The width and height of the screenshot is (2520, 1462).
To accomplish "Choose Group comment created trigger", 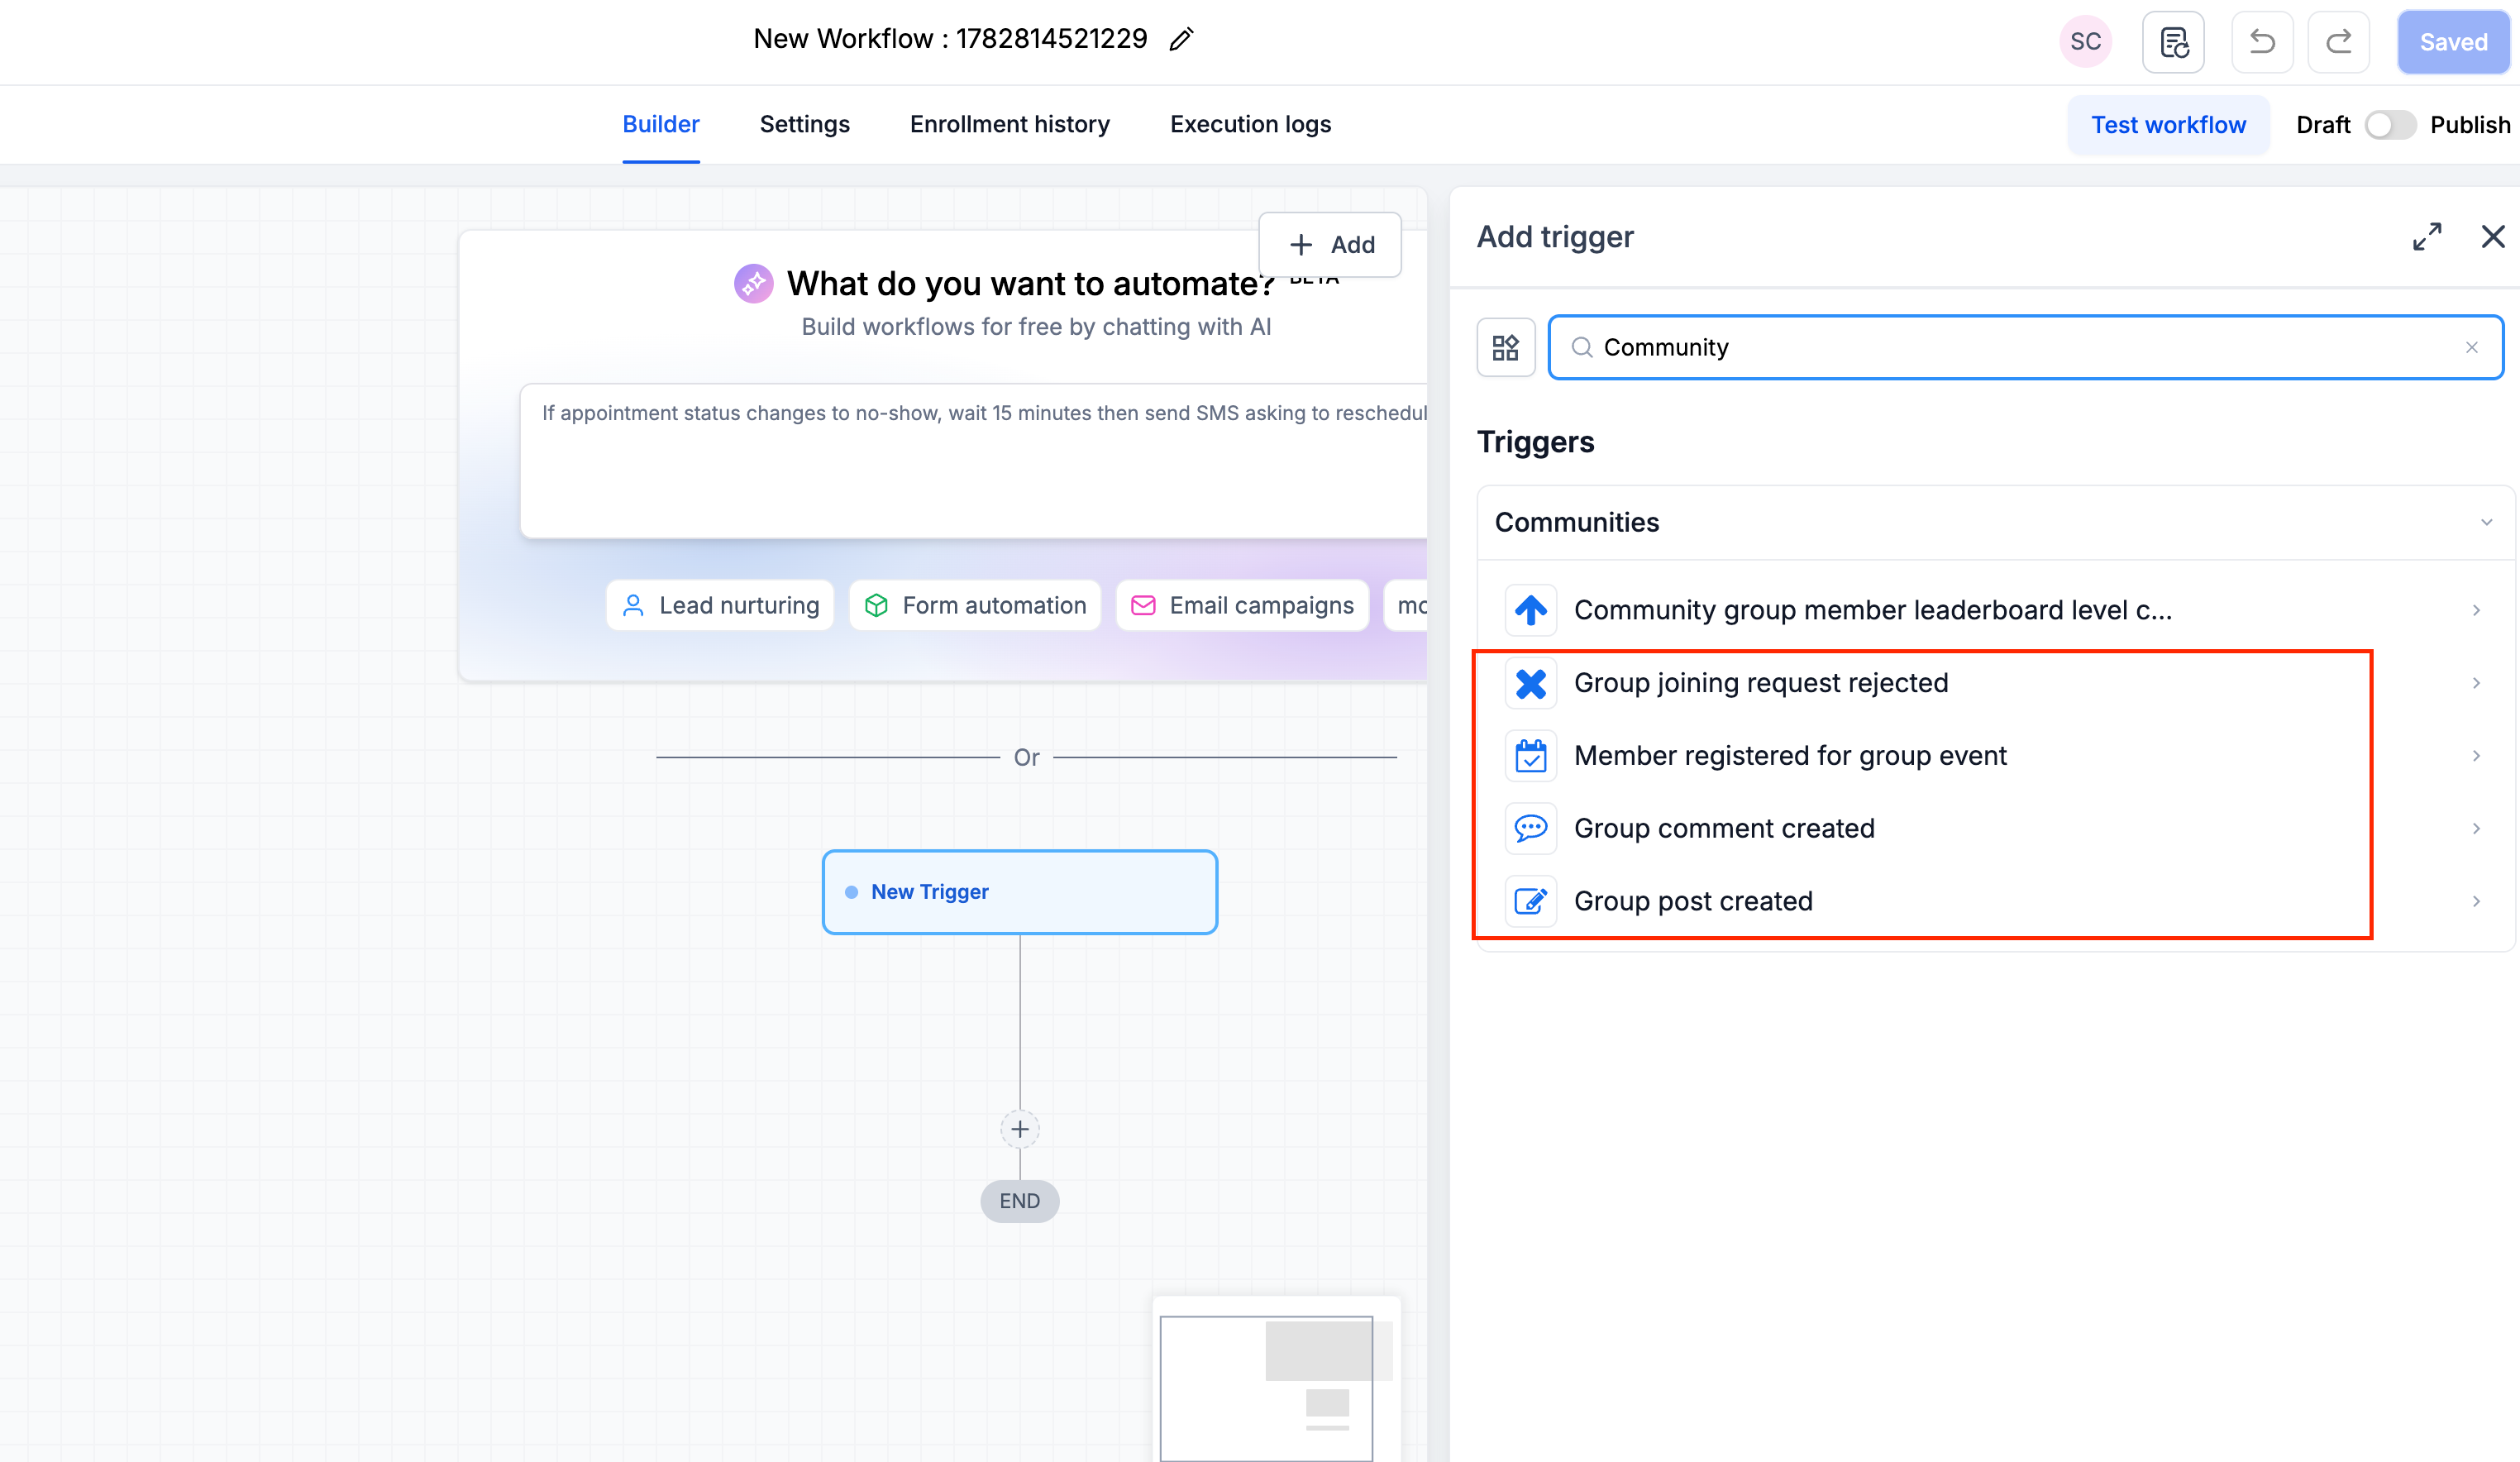I will (x=1994, y=829).
